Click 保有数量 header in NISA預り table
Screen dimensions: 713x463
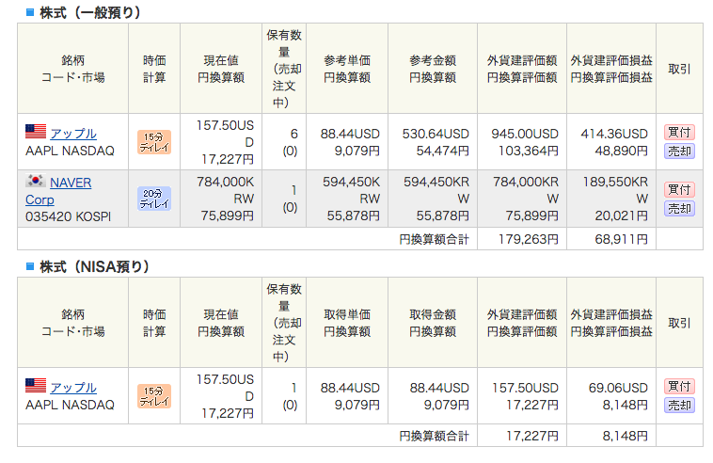pos(284,323)
